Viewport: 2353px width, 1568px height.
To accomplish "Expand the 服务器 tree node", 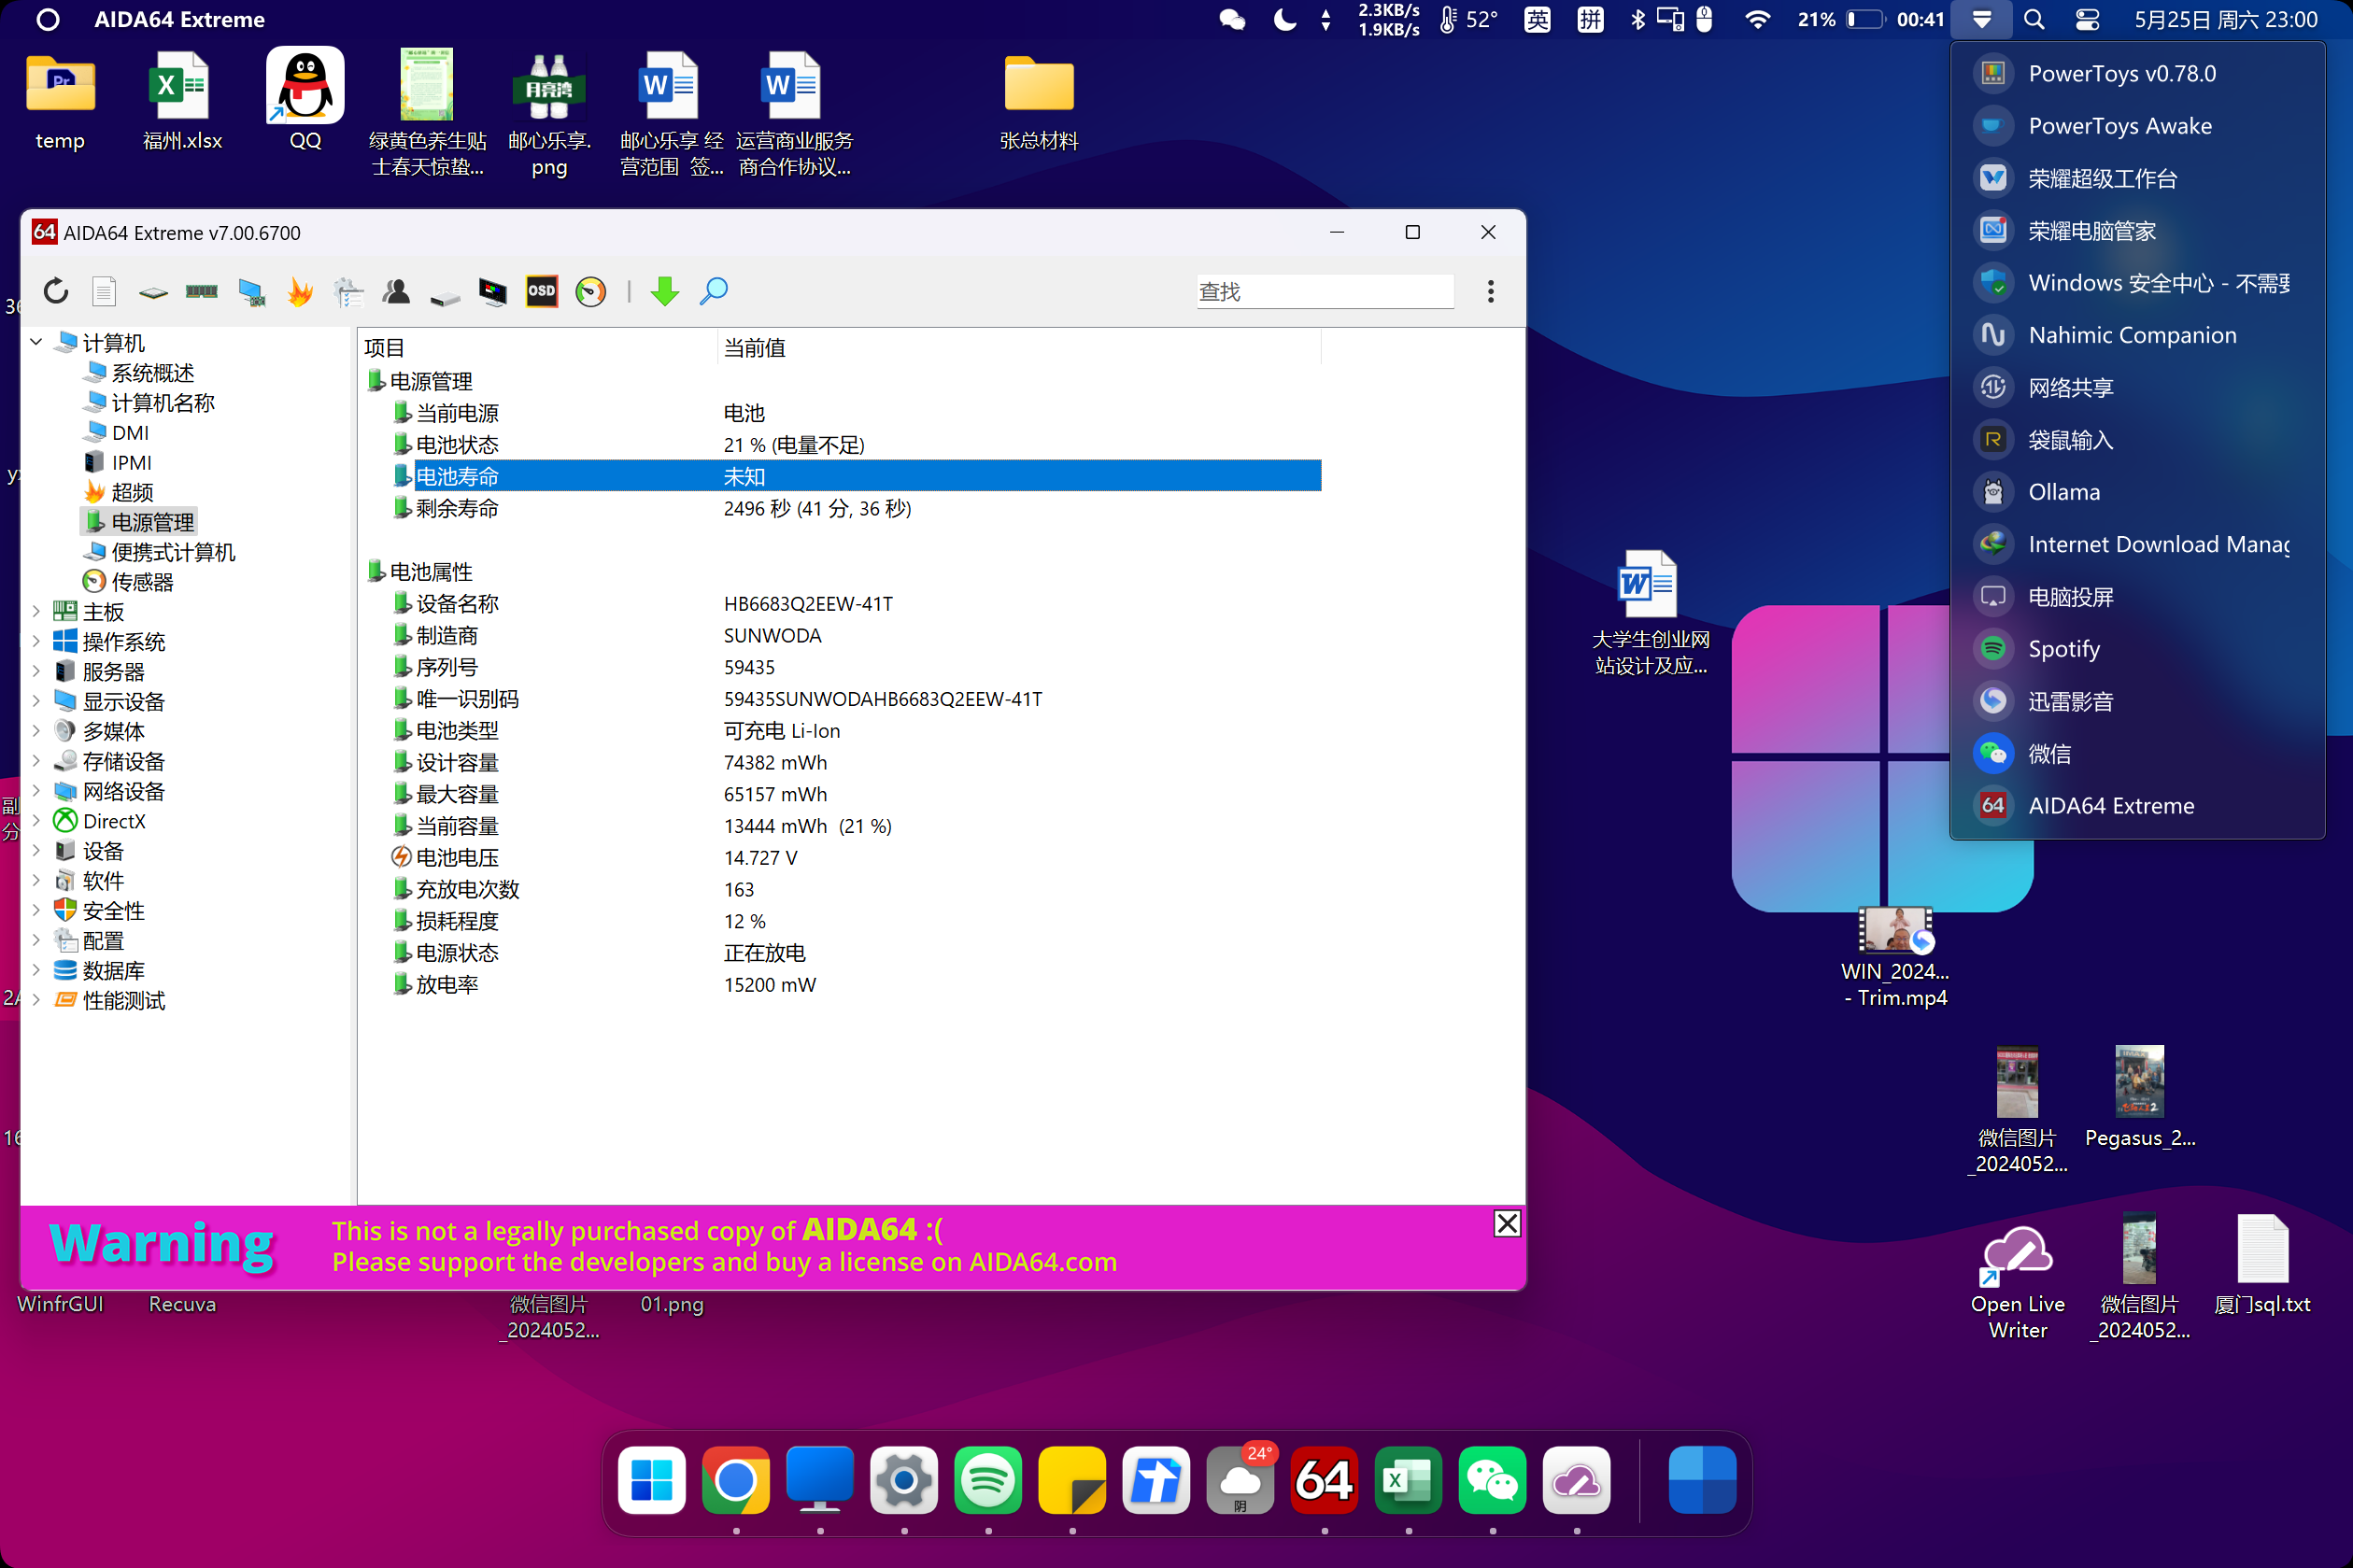I will (x=36, y=671).
